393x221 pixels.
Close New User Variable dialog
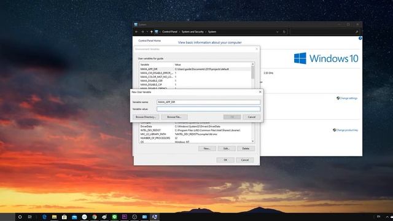(x=260, y=92)
